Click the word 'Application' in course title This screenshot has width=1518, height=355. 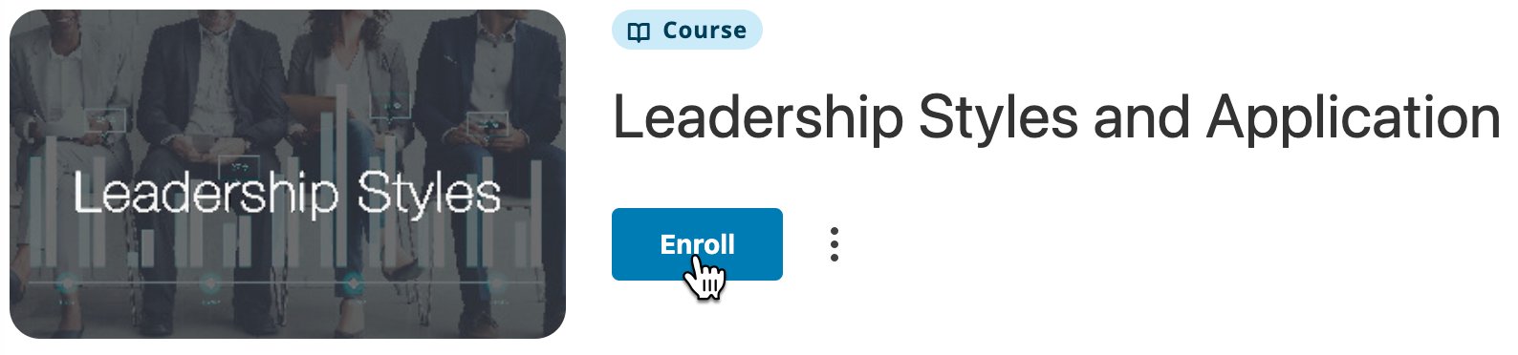1353,117
